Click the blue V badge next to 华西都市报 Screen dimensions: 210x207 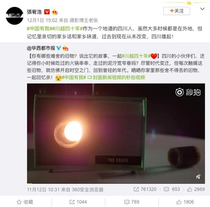coord(59,48)
